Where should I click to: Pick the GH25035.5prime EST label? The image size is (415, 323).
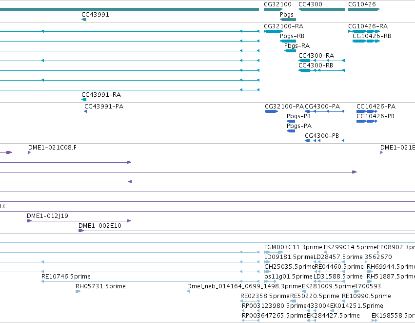[x=290, y=267]
